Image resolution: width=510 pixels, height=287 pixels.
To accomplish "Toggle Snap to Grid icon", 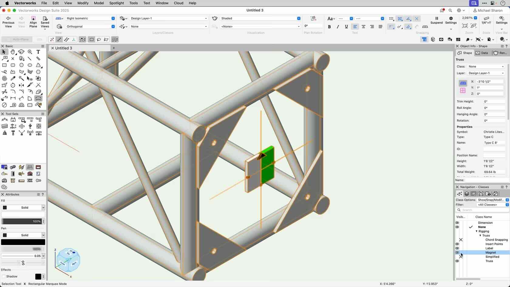I will 391,19.
